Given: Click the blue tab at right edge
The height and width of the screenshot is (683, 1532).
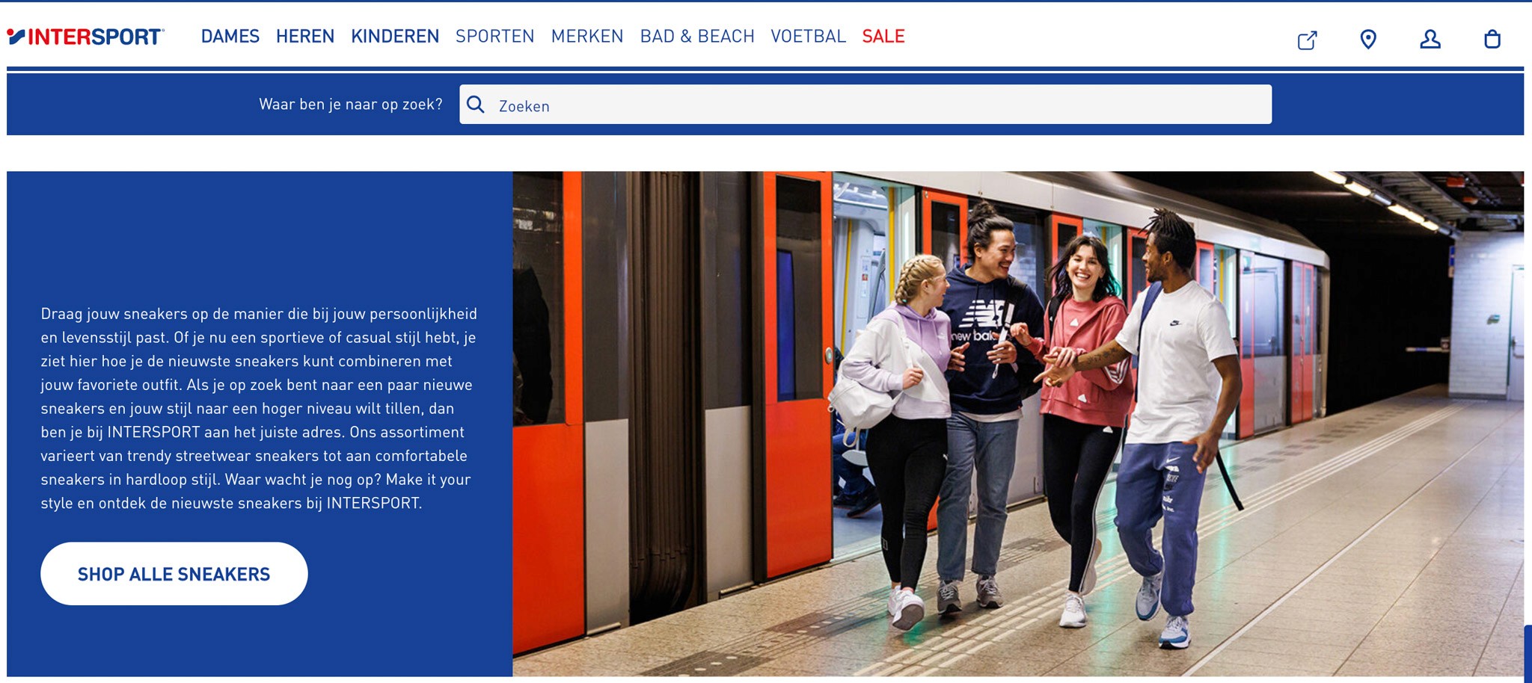Looking at the screenshot, I should click(1528, 654).
